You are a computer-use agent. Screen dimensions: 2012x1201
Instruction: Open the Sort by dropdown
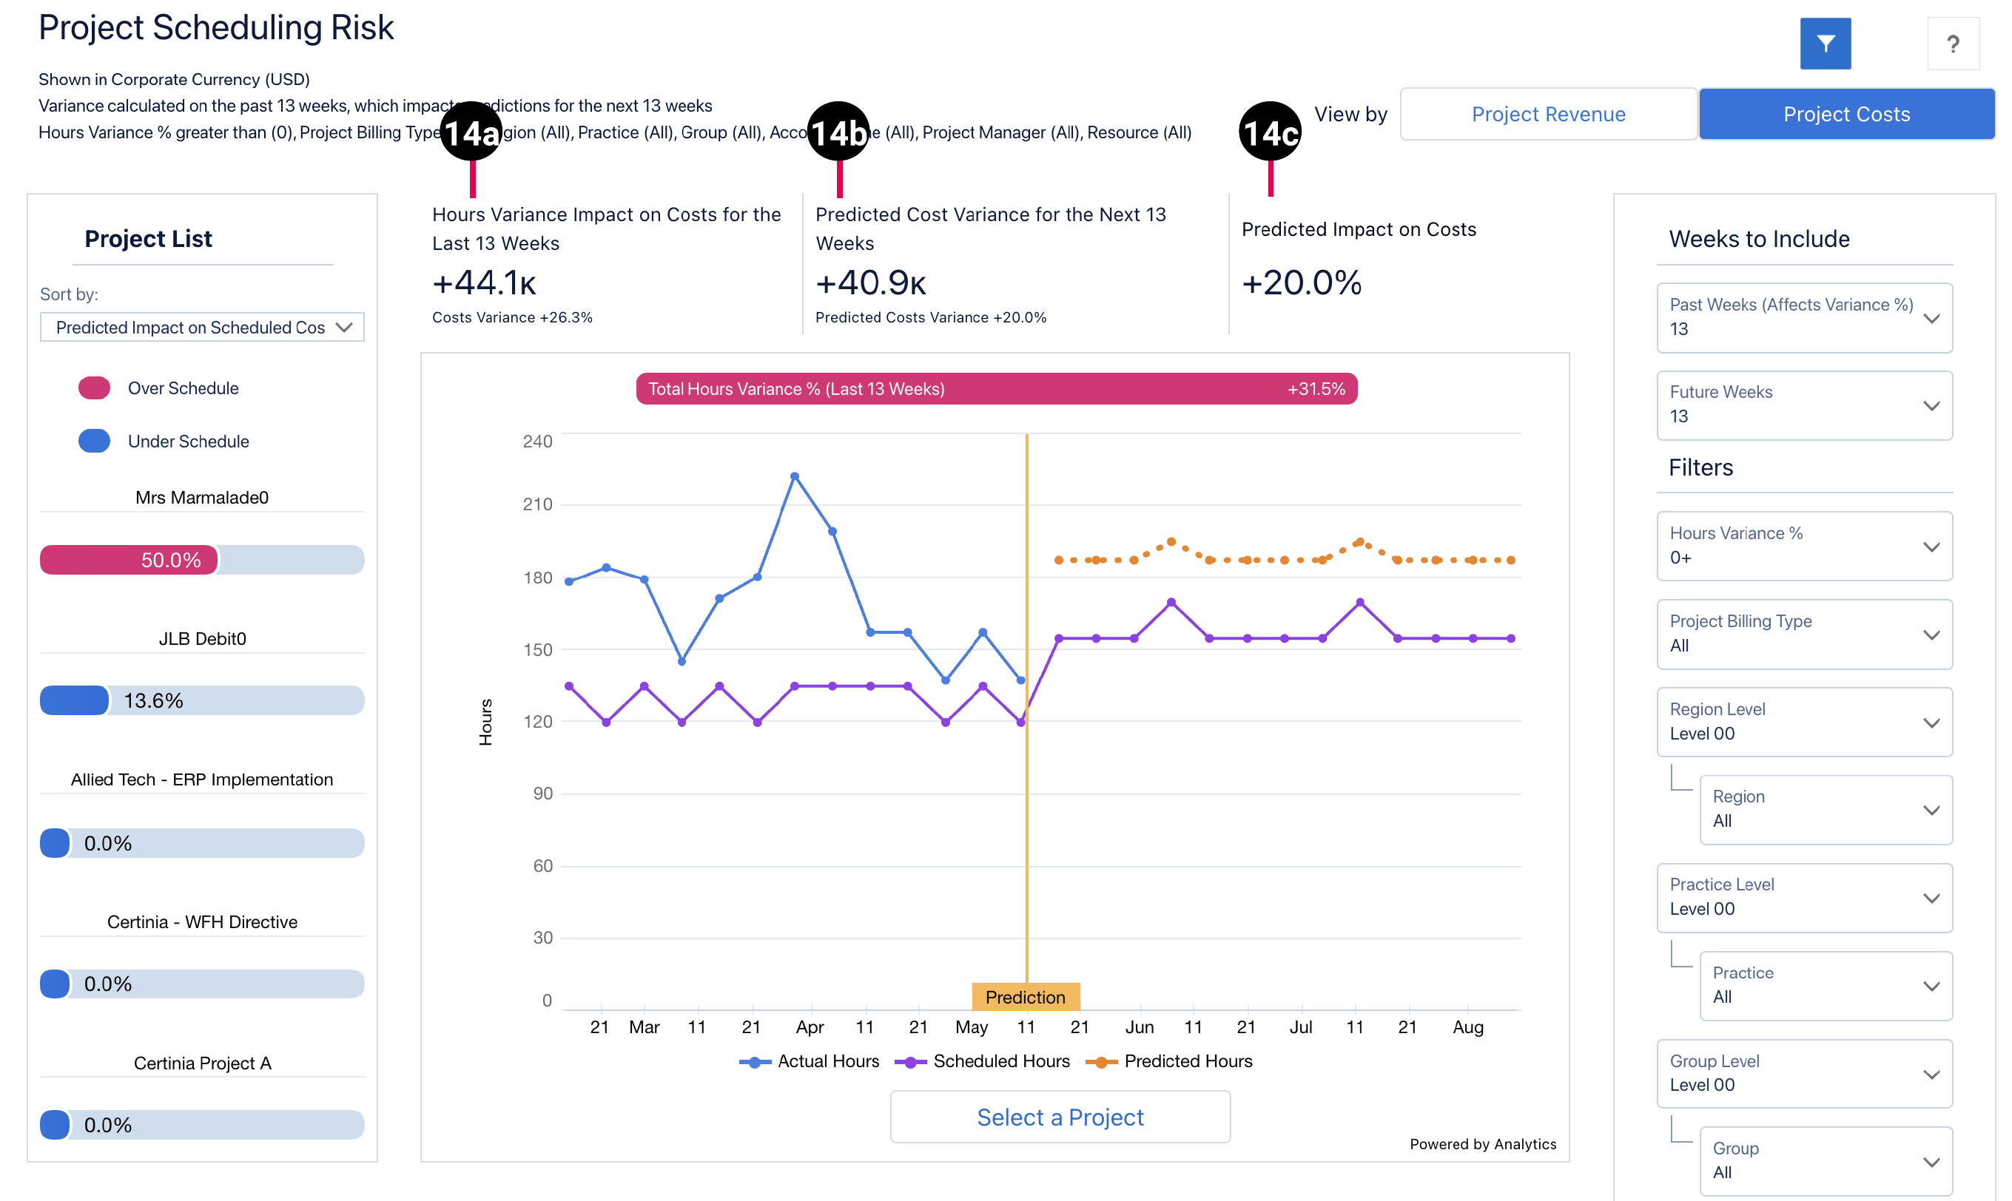[x=201, y=327]
